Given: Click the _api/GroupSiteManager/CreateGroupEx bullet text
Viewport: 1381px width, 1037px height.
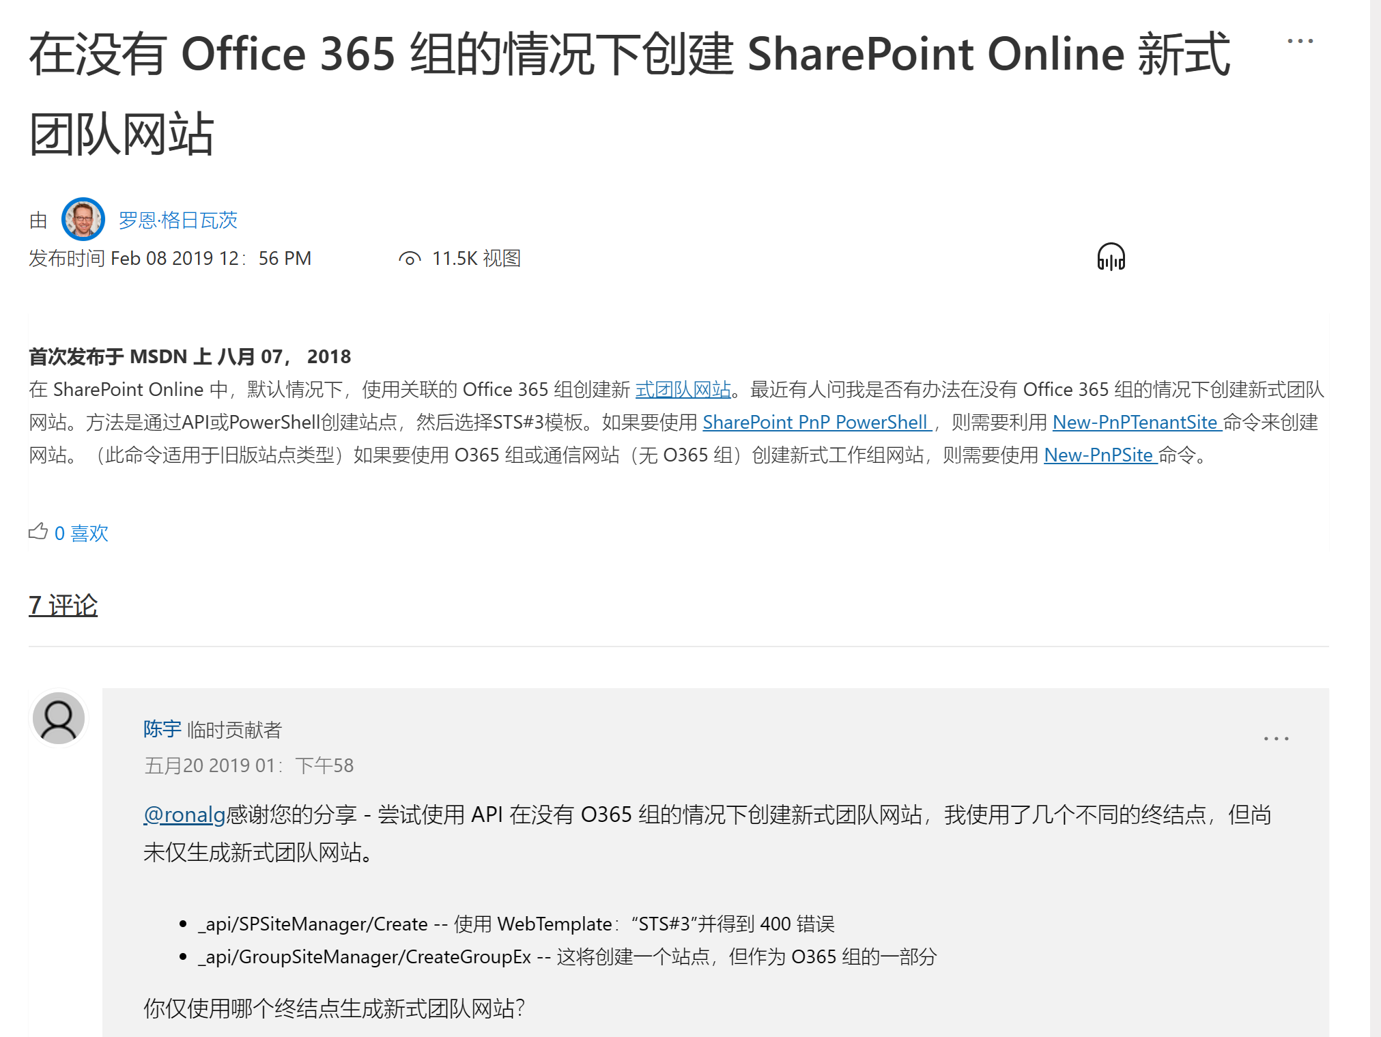Looking at the screenshot, I should 567,956.
